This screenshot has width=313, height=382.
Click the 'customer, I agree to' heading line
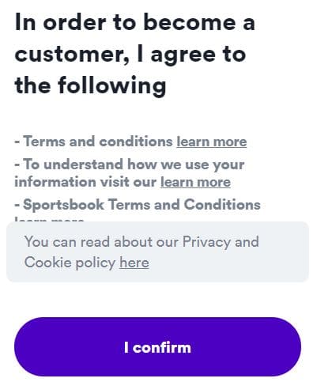[130, 55]
